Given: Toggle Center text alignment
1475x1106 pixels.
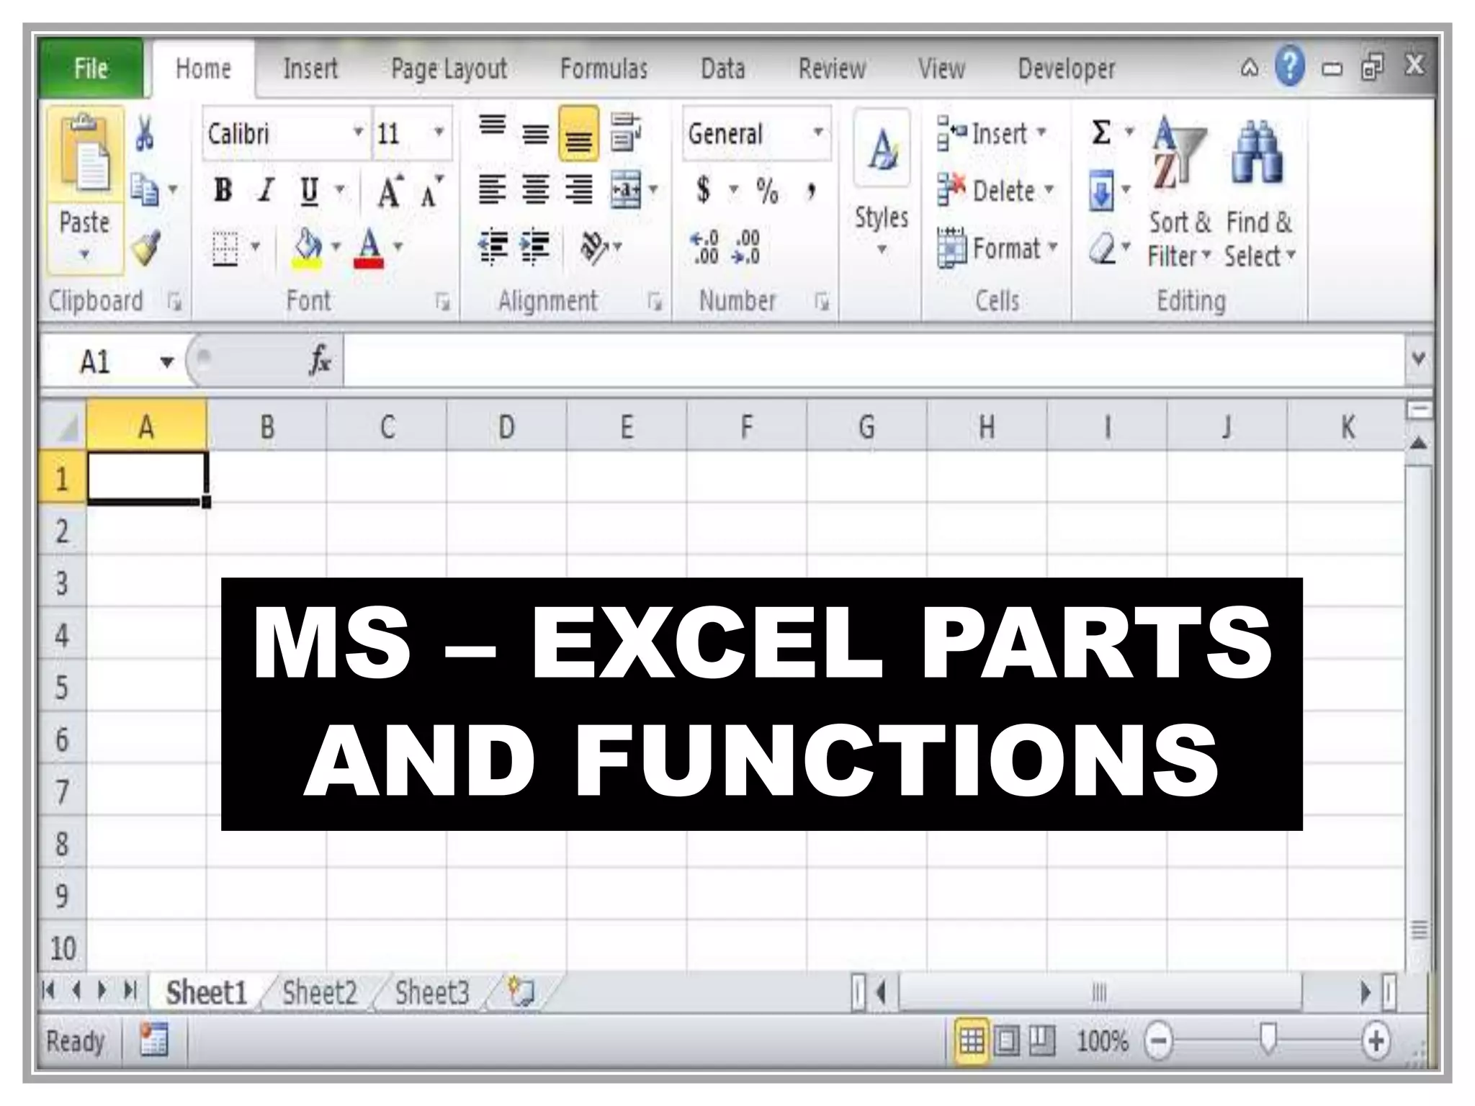Looking at the screenshot, I should click(535, 190).
